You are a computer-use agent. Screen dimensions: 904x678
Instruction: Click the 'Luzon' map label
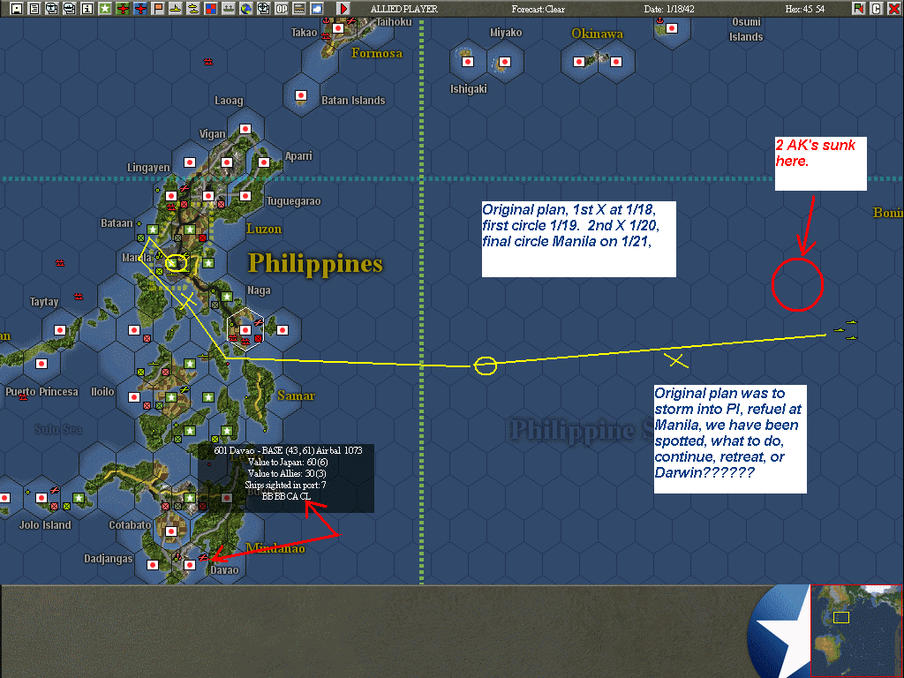264,229
